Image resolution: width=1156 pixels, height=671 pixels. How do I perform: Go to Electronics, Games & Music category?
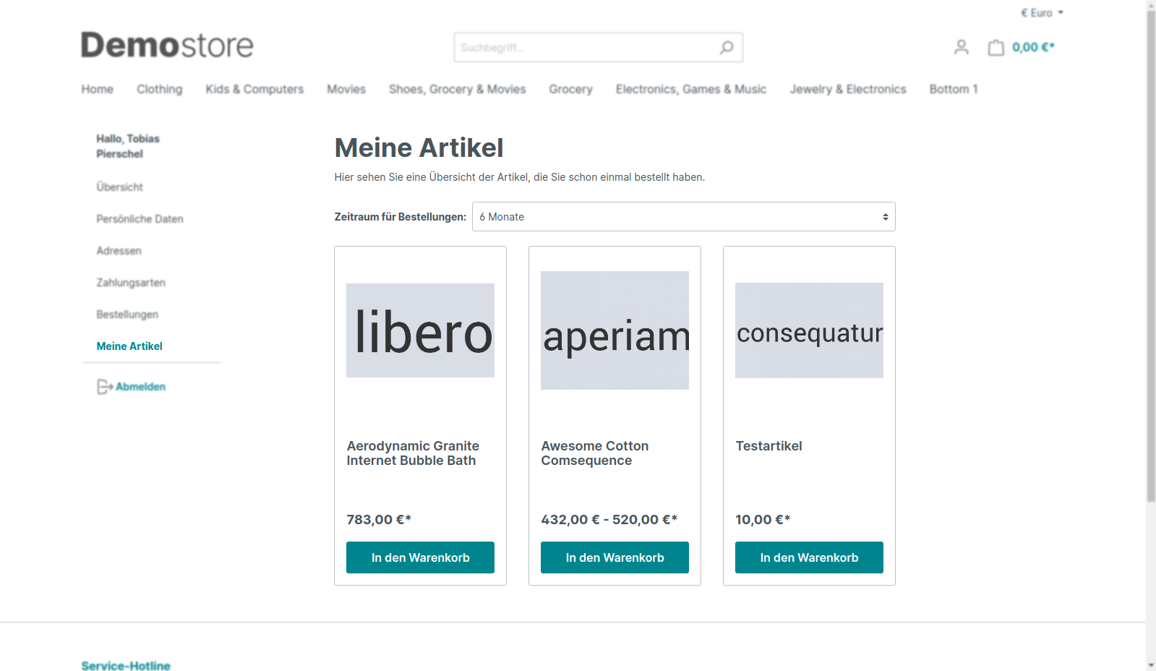click(x=690, y=89)
